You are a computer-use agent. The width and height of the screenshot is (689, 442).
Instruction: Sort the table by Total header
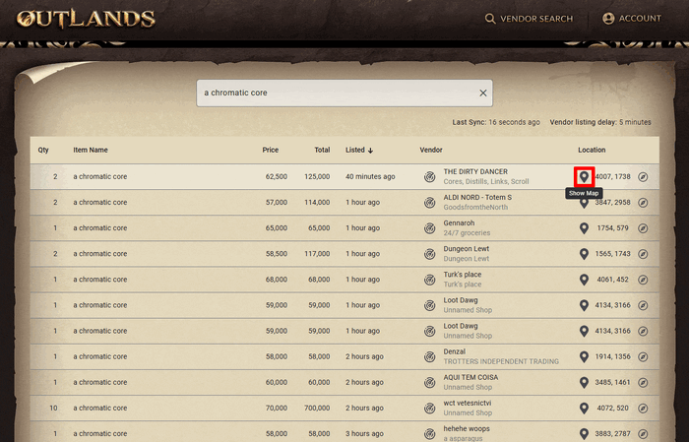(x=322, y=151)
